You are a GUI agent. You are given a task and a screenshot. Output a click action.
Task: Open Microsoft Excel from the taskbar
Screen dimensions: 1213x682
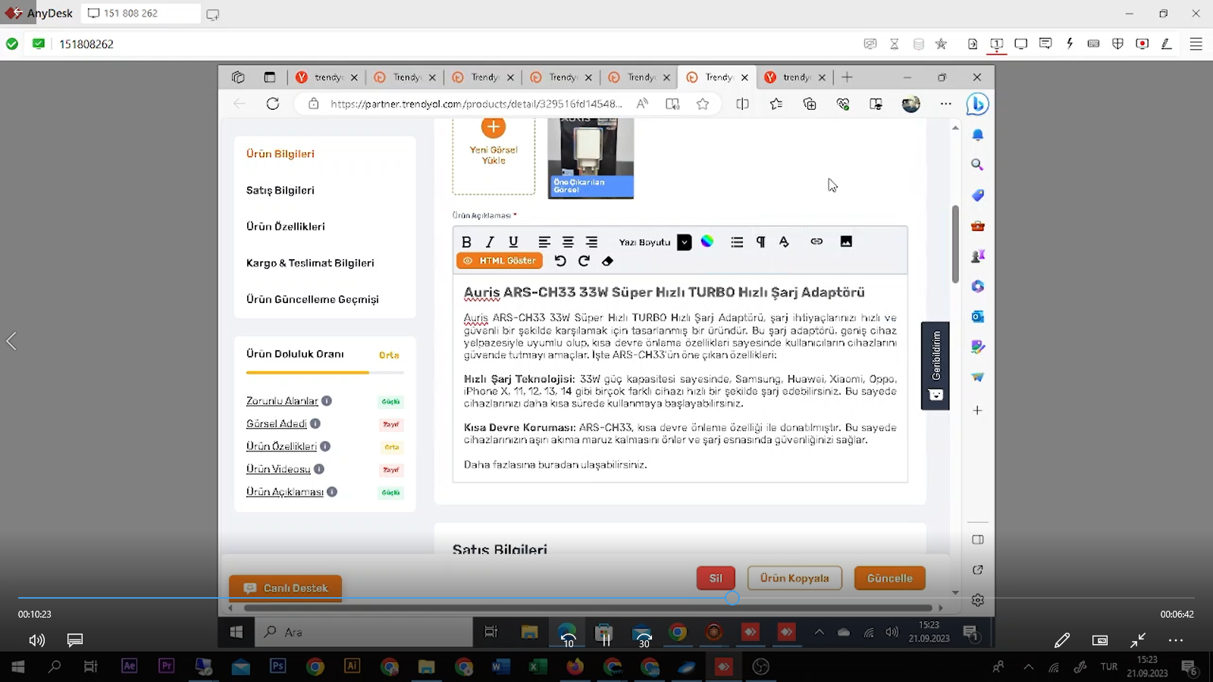(538, 667)
